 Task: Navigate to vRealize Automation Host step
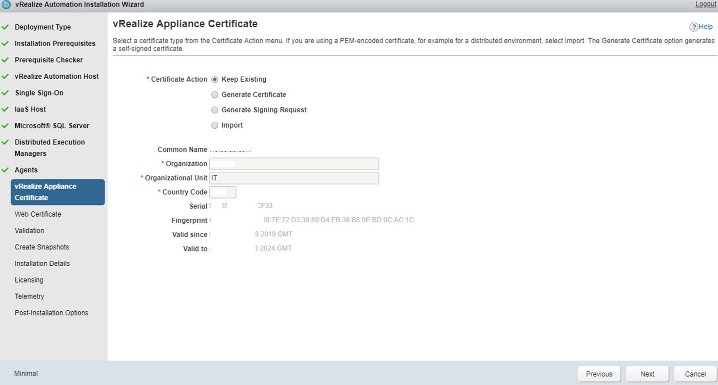[x=56, y=76]
